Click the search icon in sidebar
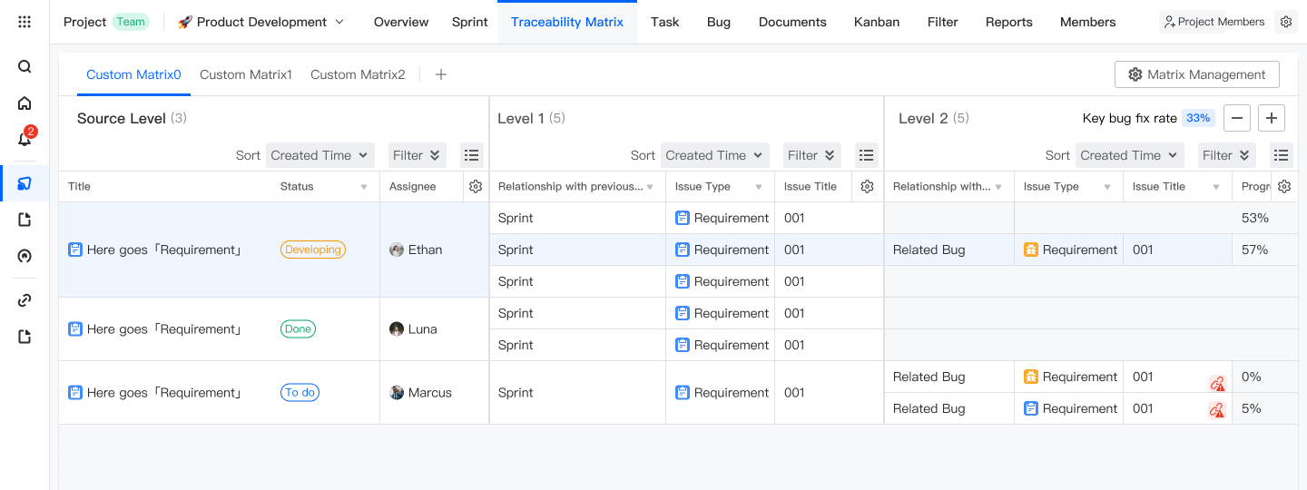The image size is (1307, 490). click(25, 66)
